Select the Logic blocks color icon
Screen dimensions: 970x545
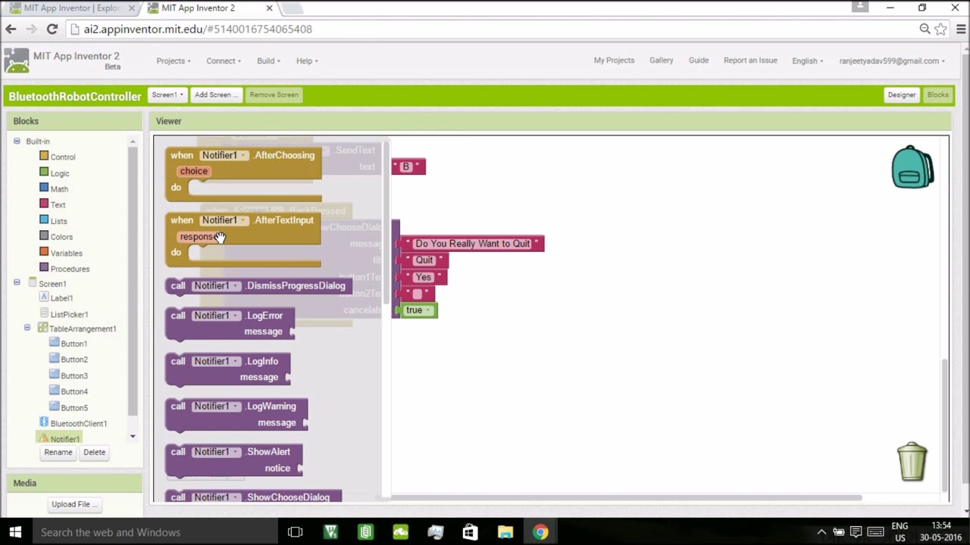[44, 173]
